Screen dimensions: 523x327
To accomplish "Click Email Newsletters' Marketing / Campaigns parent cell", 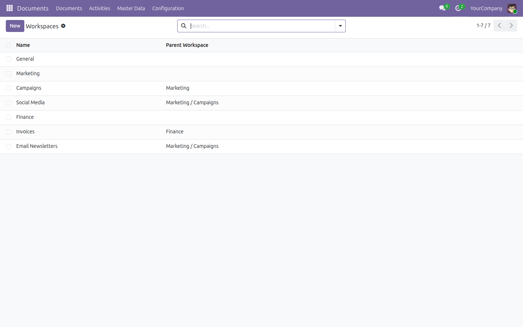I will click(x=192, y=146).
